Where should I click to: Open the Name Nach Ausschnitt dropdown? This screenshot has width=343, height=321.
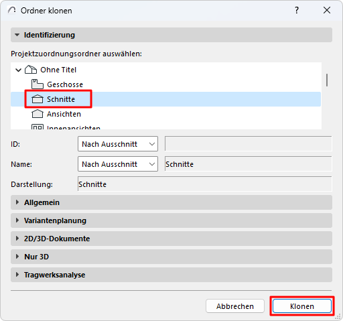(118, 164)
